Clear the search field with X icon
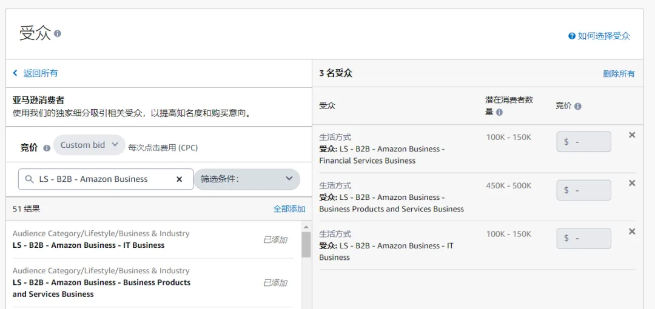Viewport: 655px width, 309px height. 179,179
